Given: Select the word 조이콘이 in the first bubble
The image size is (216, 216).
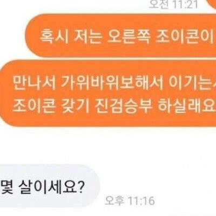Looking at the screenshot, I should (185, 37).
